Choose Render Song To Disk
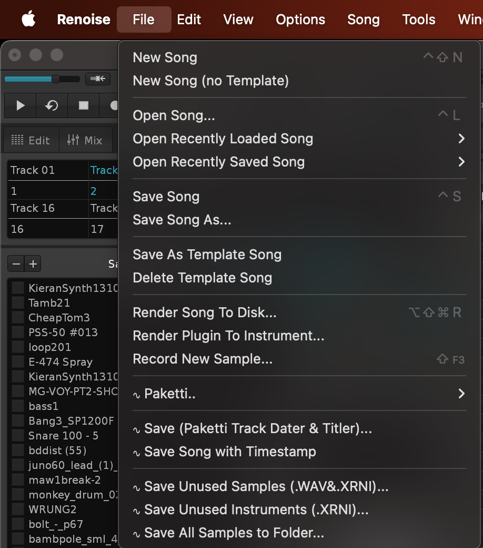This screenshot has height=548, width=483. (x=205, y=312)
